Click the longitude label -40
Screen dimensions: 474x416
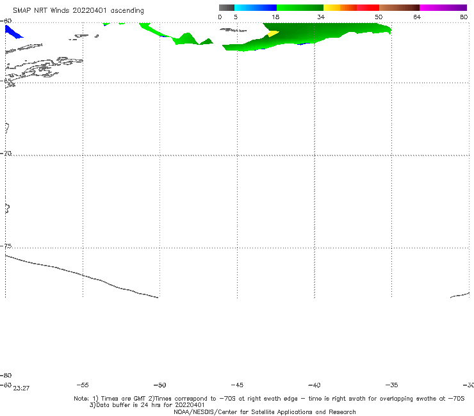(315, 385)
